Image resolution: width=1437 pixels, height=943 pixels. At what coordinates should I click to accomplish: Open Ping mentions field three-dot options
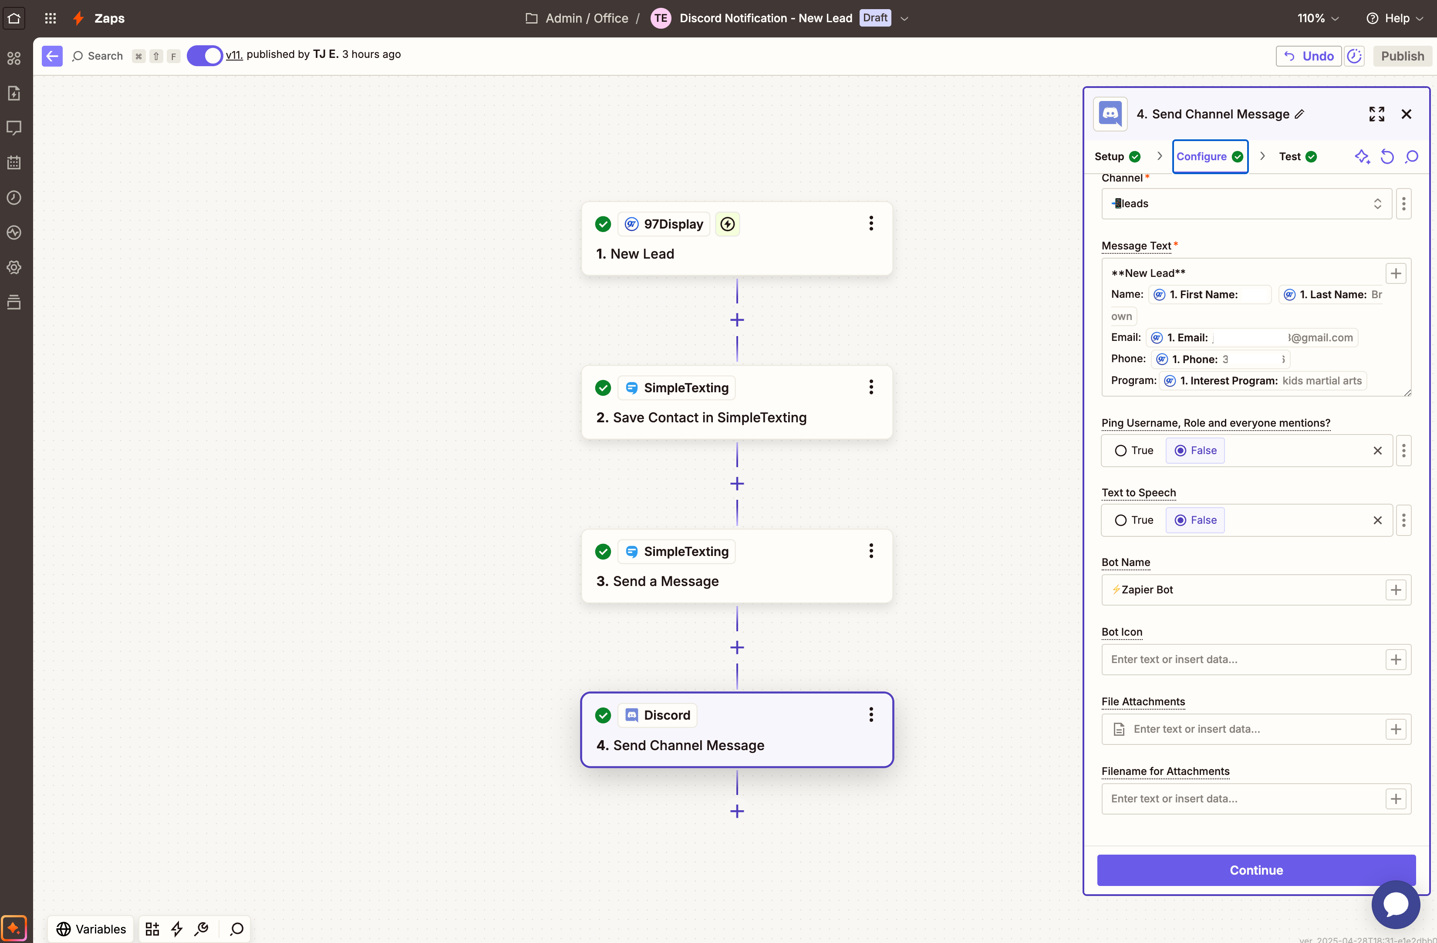click(x=1404, y=450)
